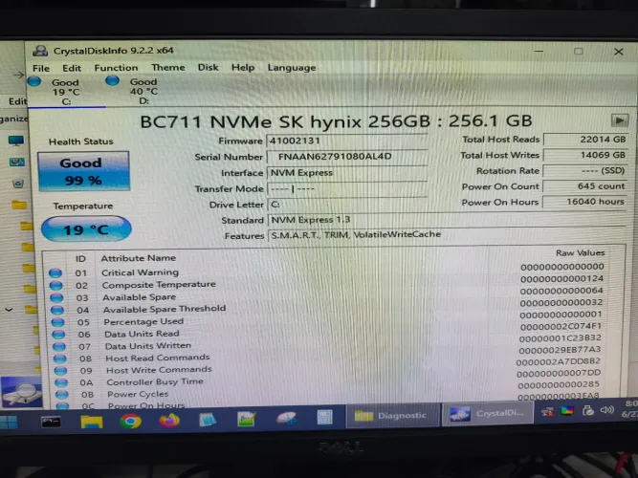Click the Serial Number field
Image resolution: width=638 pixels, height=478 pixels.
pos(346,157)
